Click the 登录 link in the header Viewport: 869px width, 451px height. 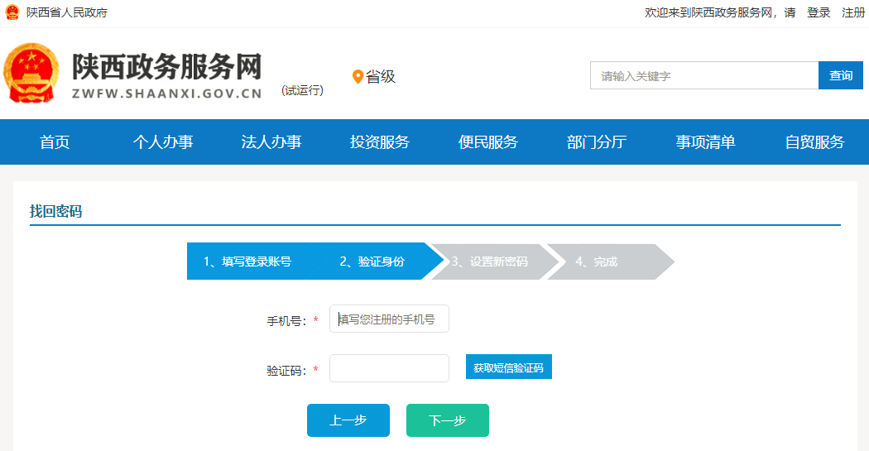tap(819, 12)
